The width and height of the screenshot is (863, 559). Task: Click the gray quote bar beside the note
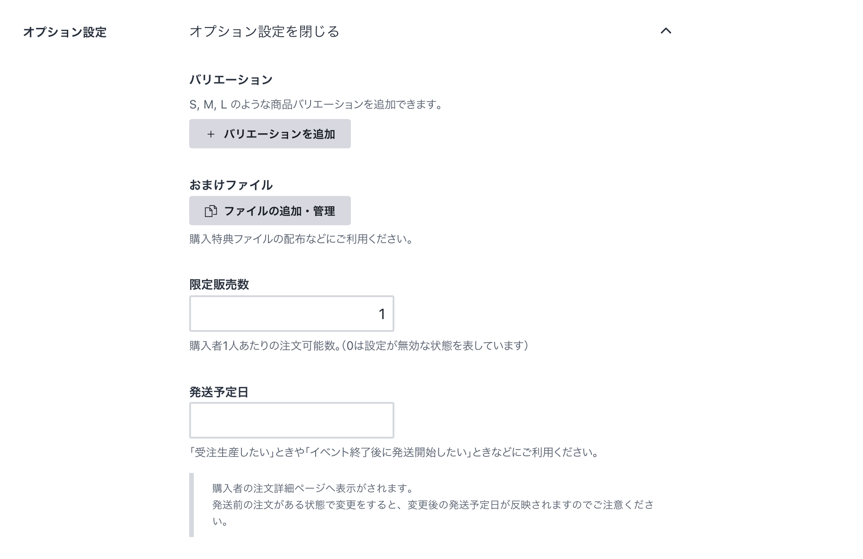(x=191, y=505)
